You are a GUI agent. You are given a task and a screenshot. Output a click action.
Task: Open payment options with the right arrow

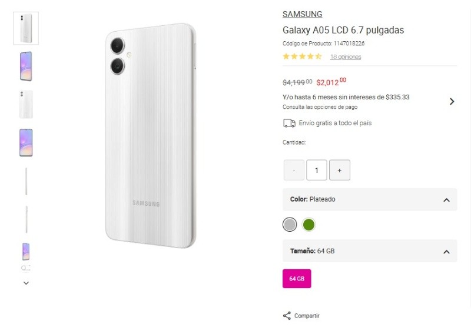coord(452,101)
